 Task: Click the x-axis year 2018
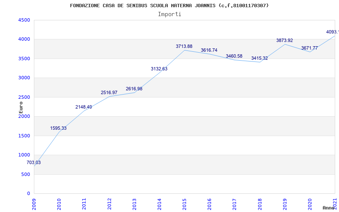tap(260, 204)
